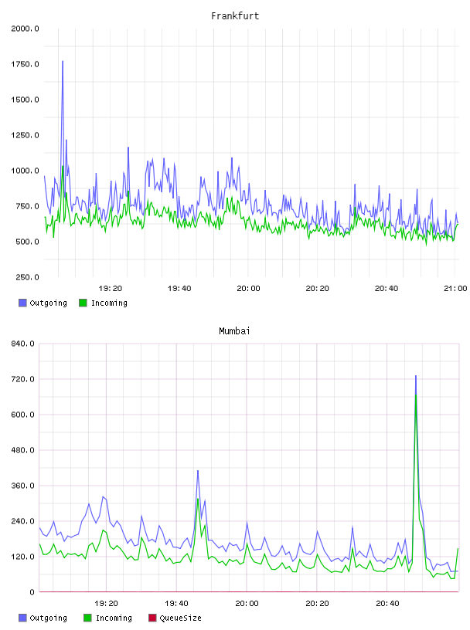The image size is (470, 630).
Task: Click the 19:20 time label under Frankfurt chart
Action: (111, 289)
